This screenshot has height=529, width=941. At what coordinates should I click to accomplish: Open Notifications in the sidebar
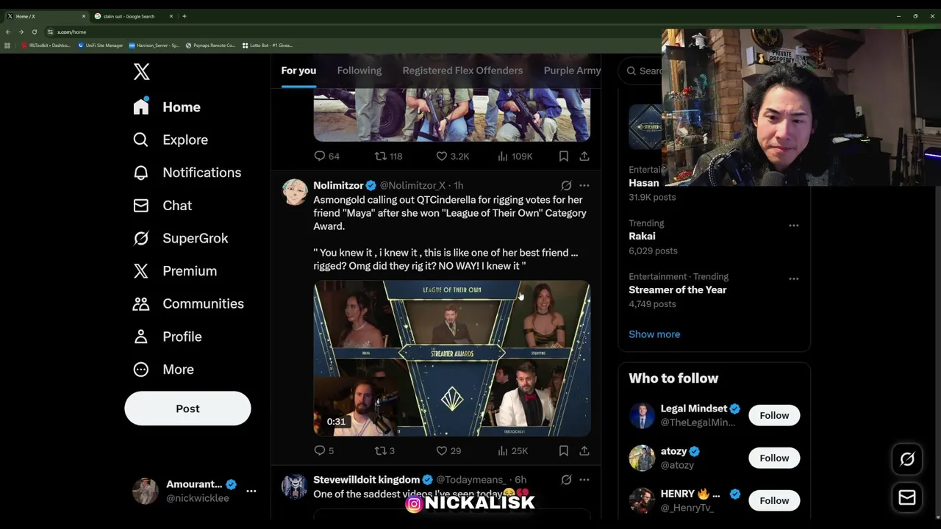pyautogui.click(x=187, y=173)
